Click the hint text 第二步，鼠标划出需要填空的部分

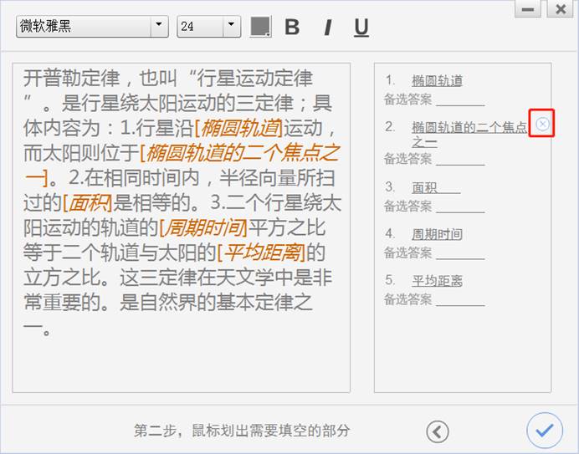click(242, 431)
